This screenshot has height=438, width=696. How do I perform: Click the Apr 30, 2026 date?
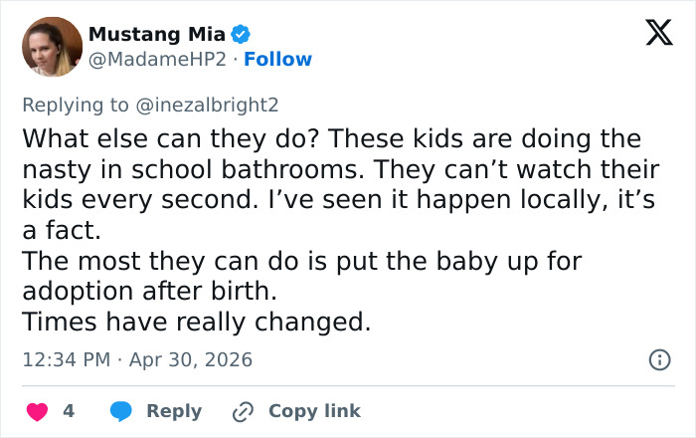pyautogui.click(x=189, y=359)
